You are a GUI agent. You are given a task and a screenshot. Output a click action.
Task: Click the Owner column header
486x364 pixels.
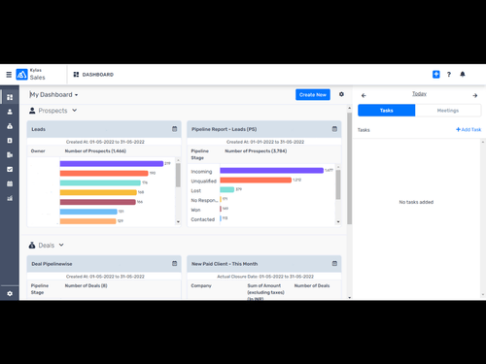click(38, 150)
